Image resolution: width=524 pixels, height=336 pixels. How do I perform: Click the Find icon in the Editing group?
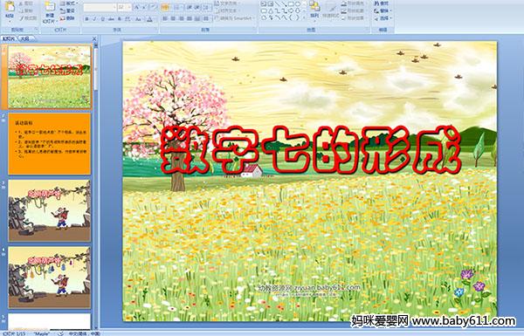coord(382,3)
